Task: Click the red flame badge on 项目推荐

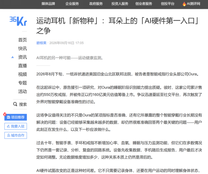Action: pos(5,114)
